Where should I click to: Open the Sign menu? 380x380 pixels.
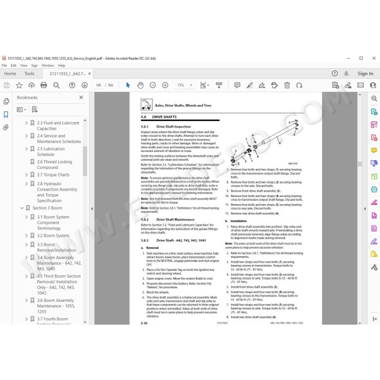(x=34, y=66)
